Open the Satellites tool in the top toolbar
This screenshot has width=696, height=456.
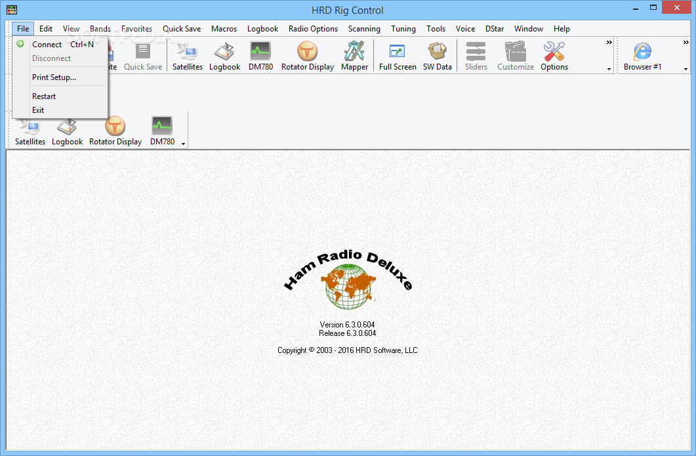[x=188, y=56]
